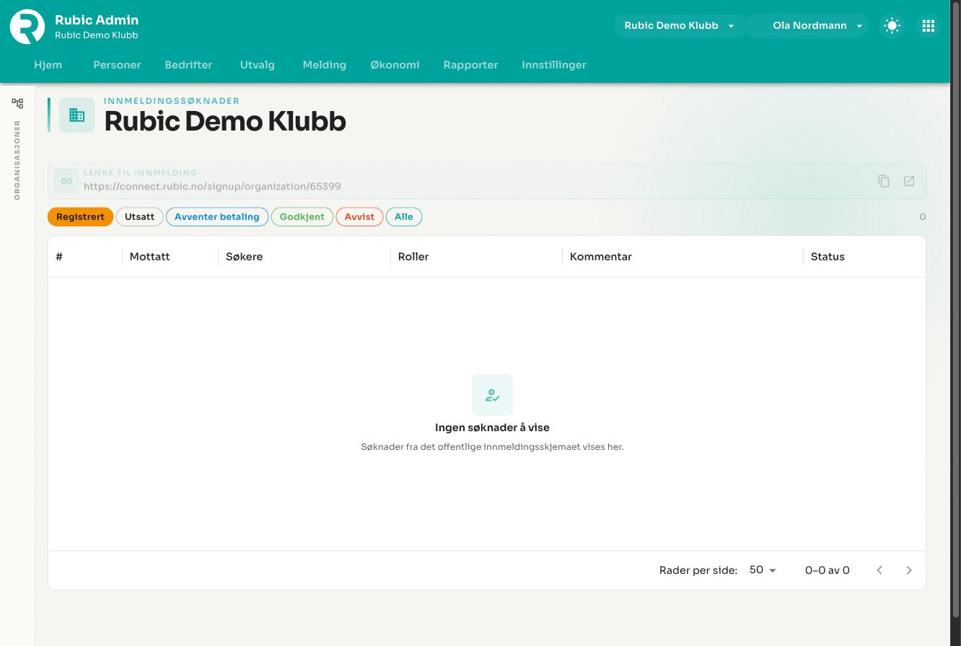The height and width of the screenshot is (646, 961).
Task: Click the link chain icon by signup URL
Action: pos(66,181)
